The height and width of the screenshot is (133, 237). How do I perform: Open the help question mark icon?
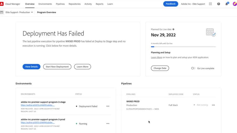coord(219,4)
